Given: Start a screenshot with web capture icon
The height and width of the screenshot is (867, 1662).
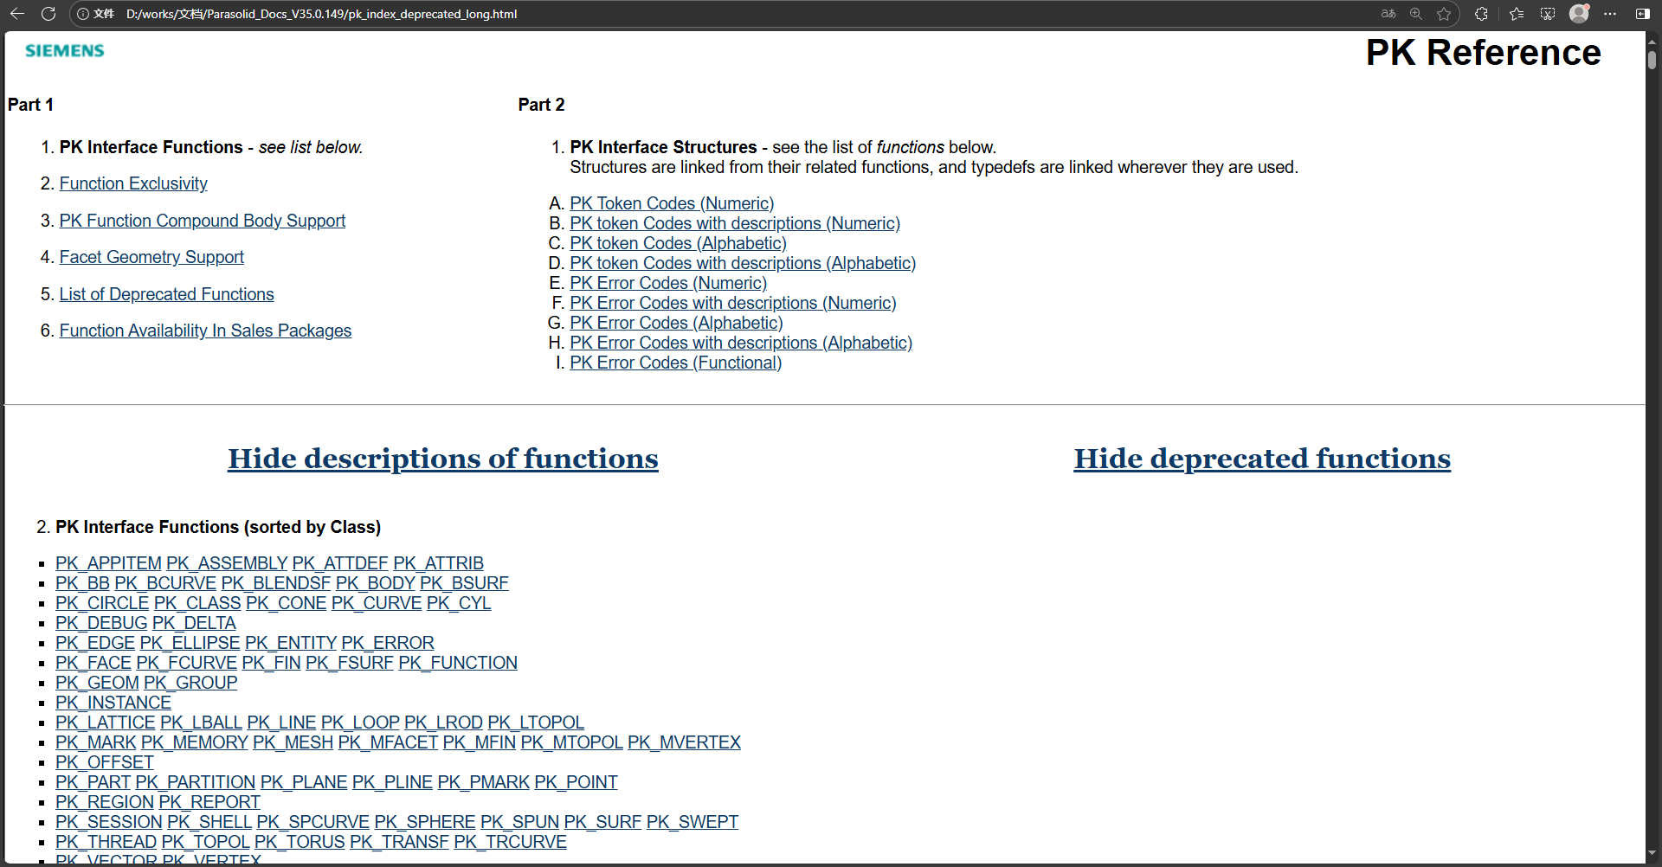Looking at the screenshot, I should [1548, 14].
